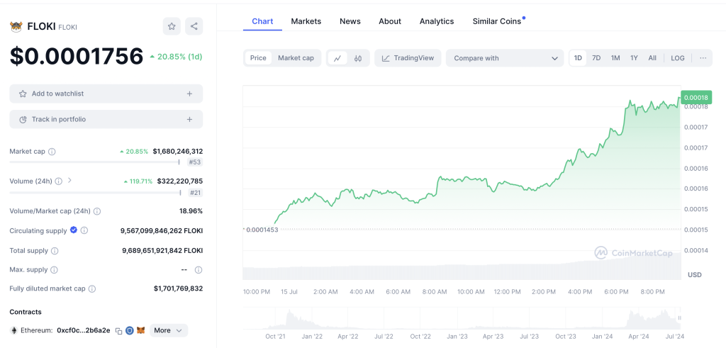
Task: Click 9,689,651,921,842 FLOKI total supply
Action: click(x=162, y=251)
